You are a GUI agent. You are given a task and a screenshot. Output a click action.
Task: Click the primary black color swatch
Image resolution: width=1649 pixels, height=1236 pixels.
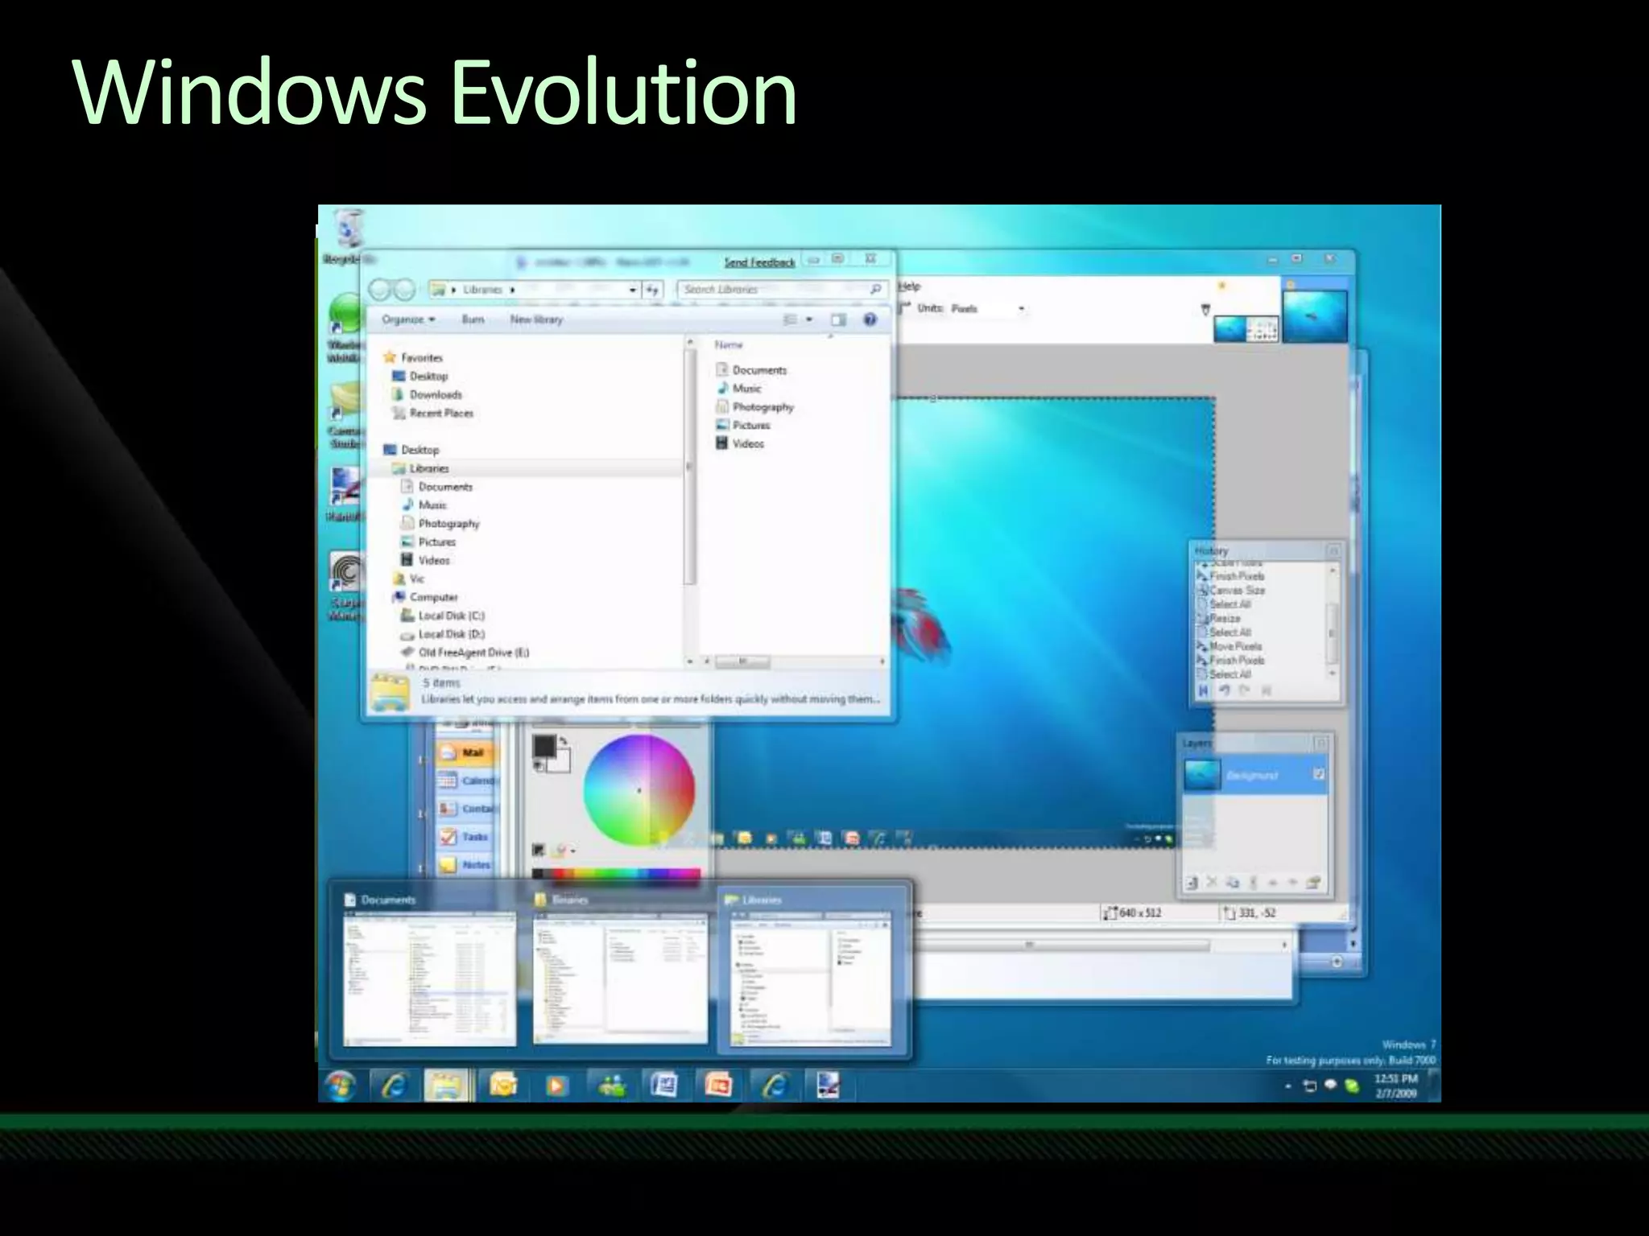point(544,746)
